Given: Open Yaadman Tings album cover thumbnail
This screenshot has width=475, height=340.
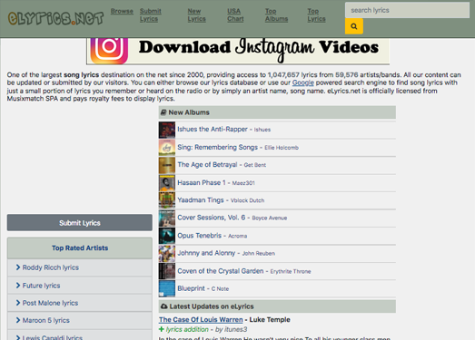Looking at the screenshot, I should point(167,200).
